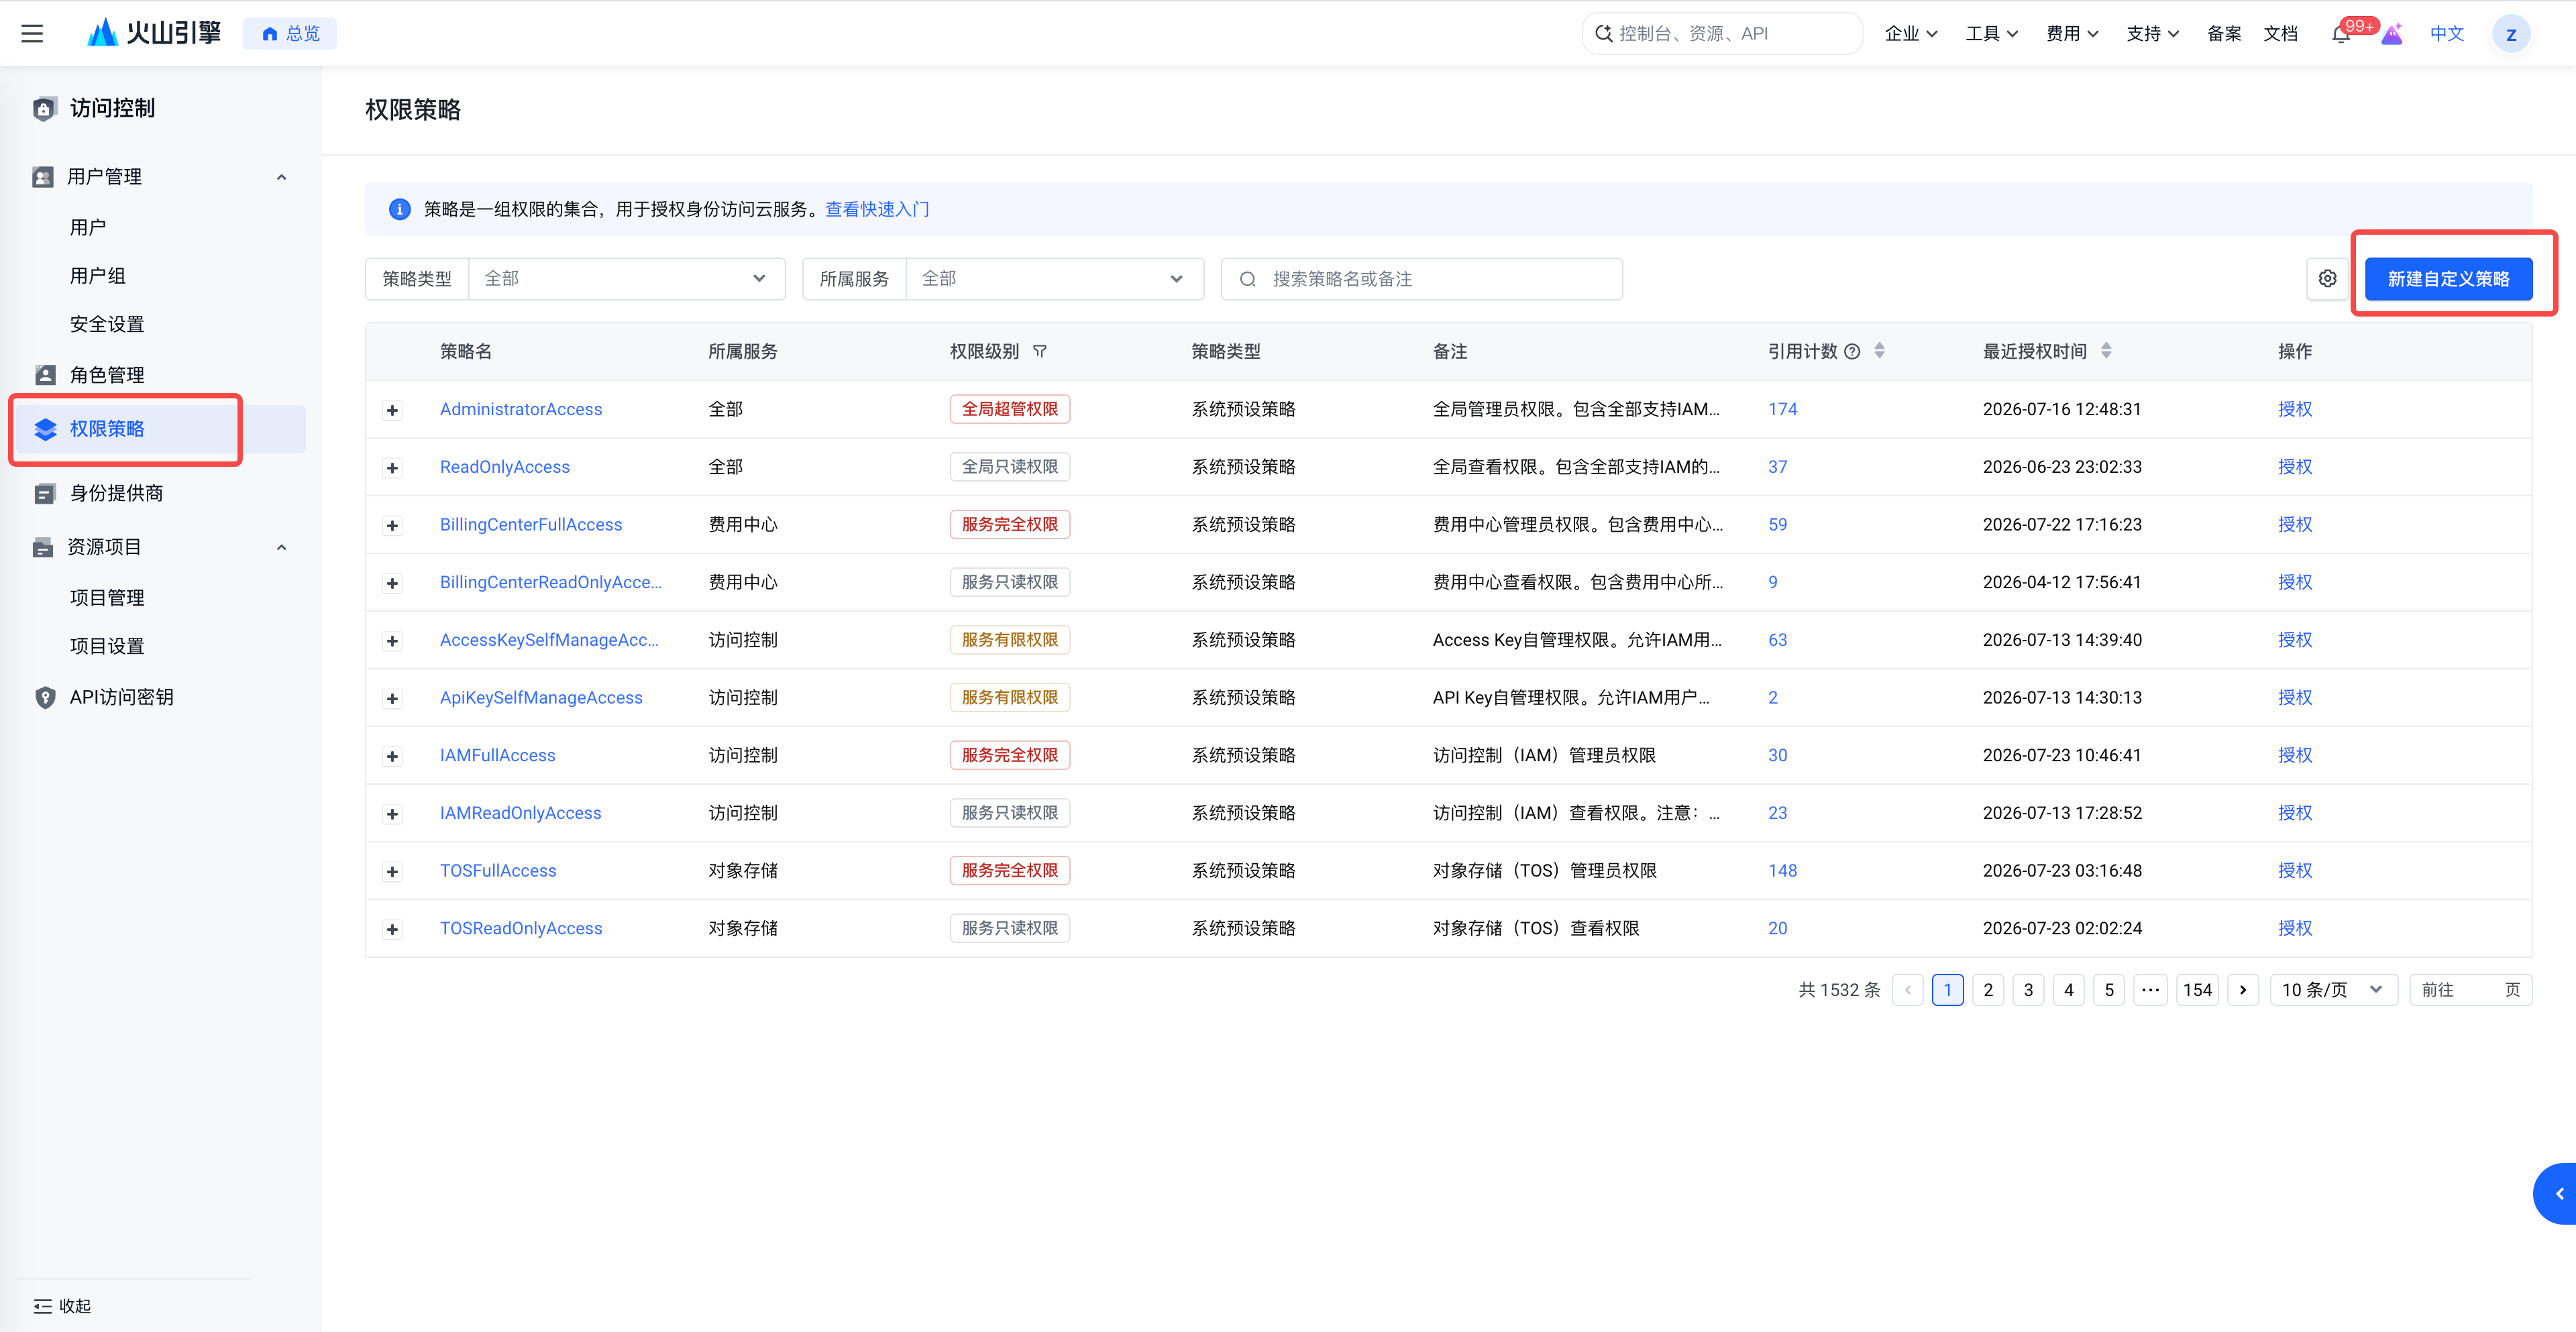This screenshot has width=2576, height=1332.
Task: Click the 总览 overview button
Action: click(x=290, y=34)
